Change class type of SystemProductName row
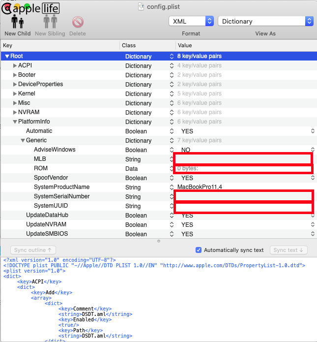The image size is (317, 342). pyautogui.click(x=172, y=187)
